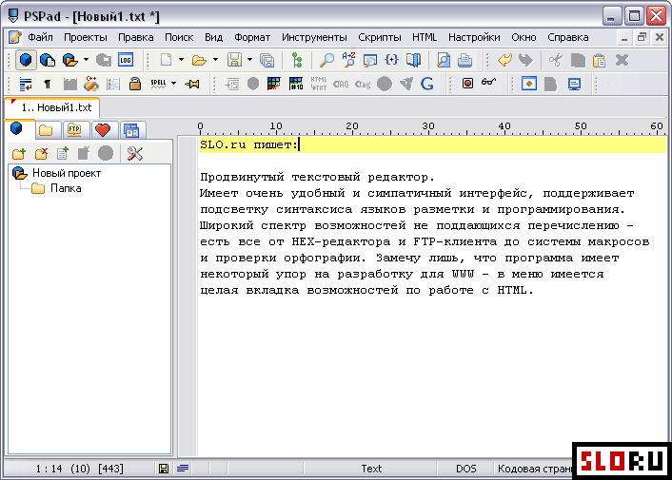Image resolution: width=672 pixels, height=480 pixels.
Task: Open the Инструменты menu
Action: [x=314, y=38]
